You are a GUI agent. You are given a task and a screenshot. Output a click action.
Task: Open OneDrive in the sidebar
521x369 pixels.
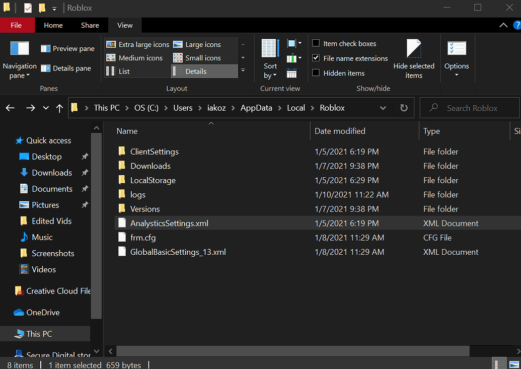[42, 312]
